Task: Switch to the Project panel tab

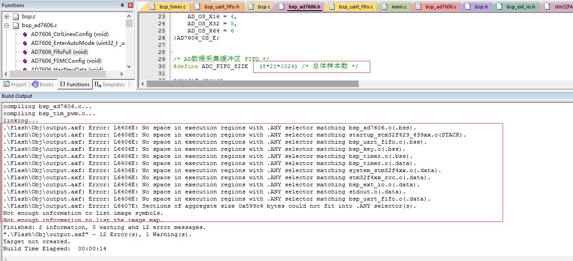Action: point(15,84)
